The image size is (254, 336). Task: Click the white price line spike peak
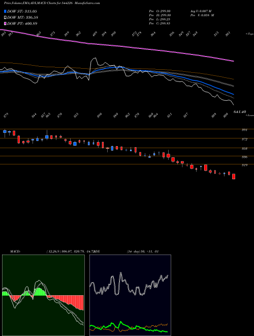coord(94,58)
